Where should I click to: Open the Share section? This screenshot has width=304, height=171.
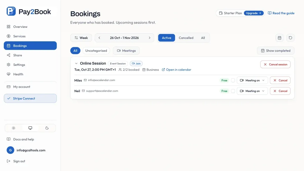(x=30, y=55)
